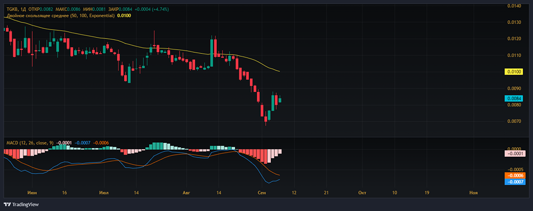This screenshot has width=533, height=211.
Task: Click the 16 date label on time axis
Action: pos(64,193)
